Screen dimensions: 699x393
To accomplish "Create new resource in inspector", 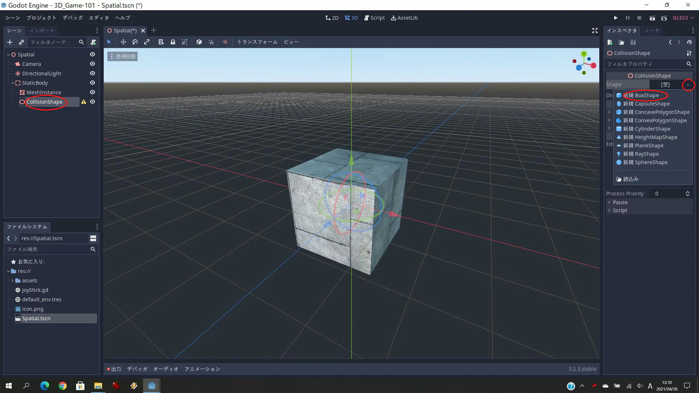I will click(x=610, y=42).
